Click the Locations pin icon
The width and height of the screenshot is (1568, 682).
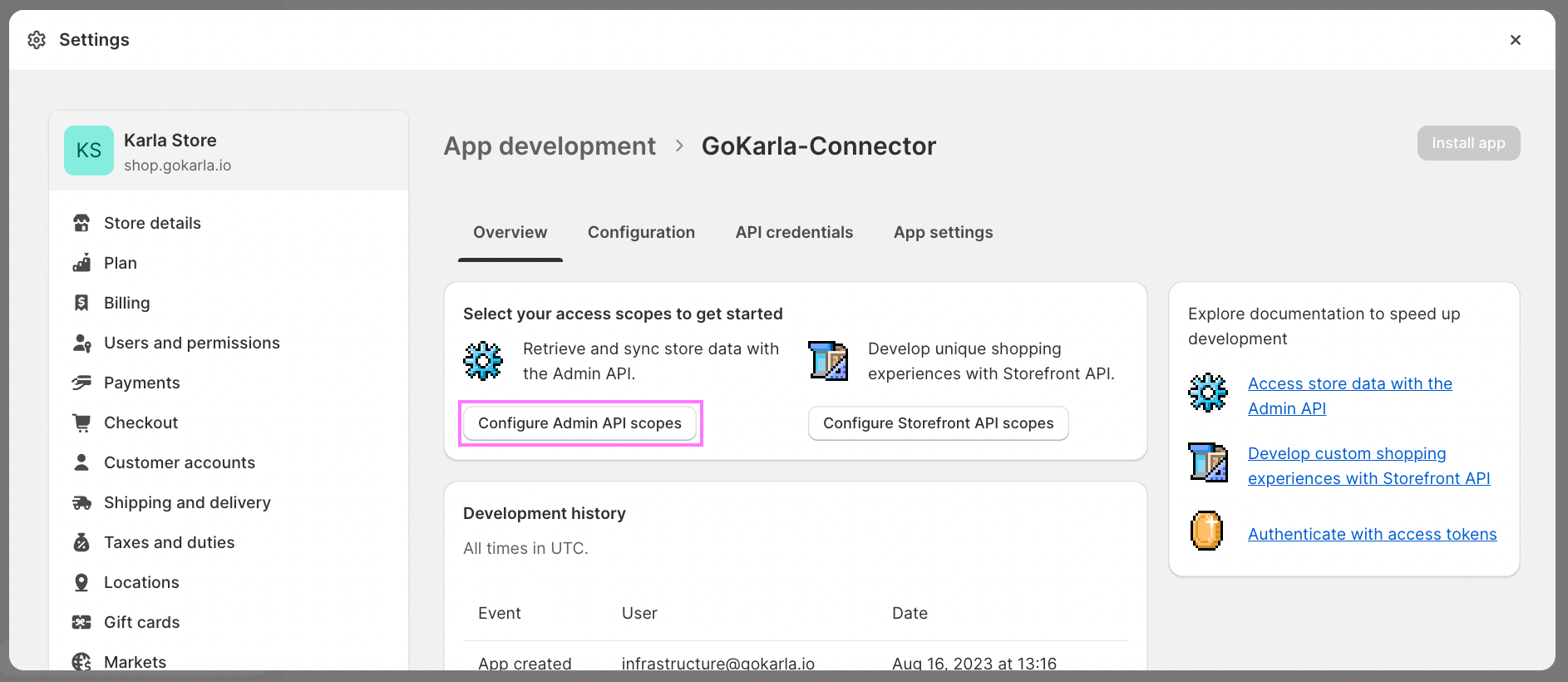click(x=81, y=582)
